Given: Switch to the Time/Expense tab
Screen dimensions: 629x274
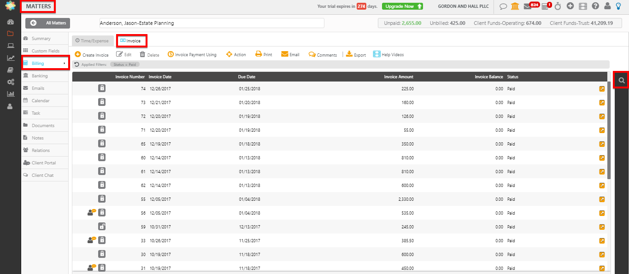Looking at the screenshot, I should coord(92,41).
